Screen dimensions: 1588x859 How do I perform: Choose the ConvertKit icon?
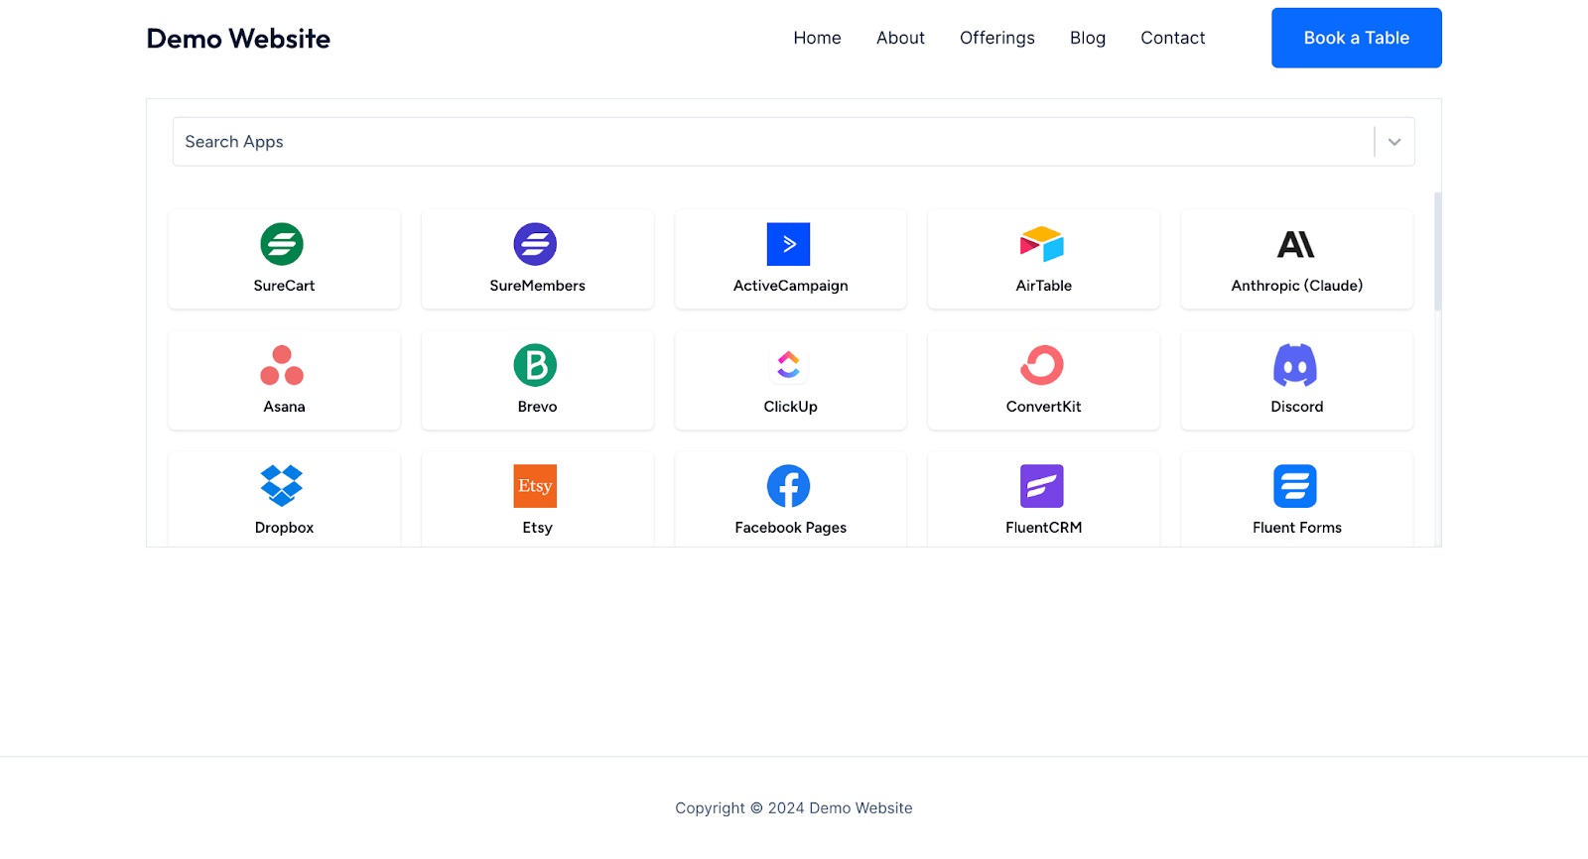[x=1042, y=365]
